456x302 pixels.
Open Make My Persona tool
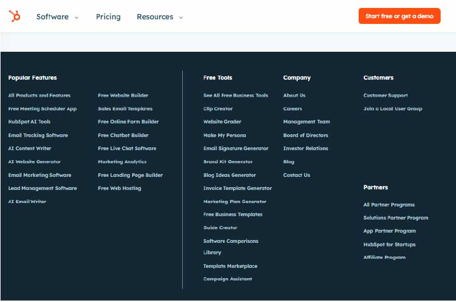tap(224, 135)
